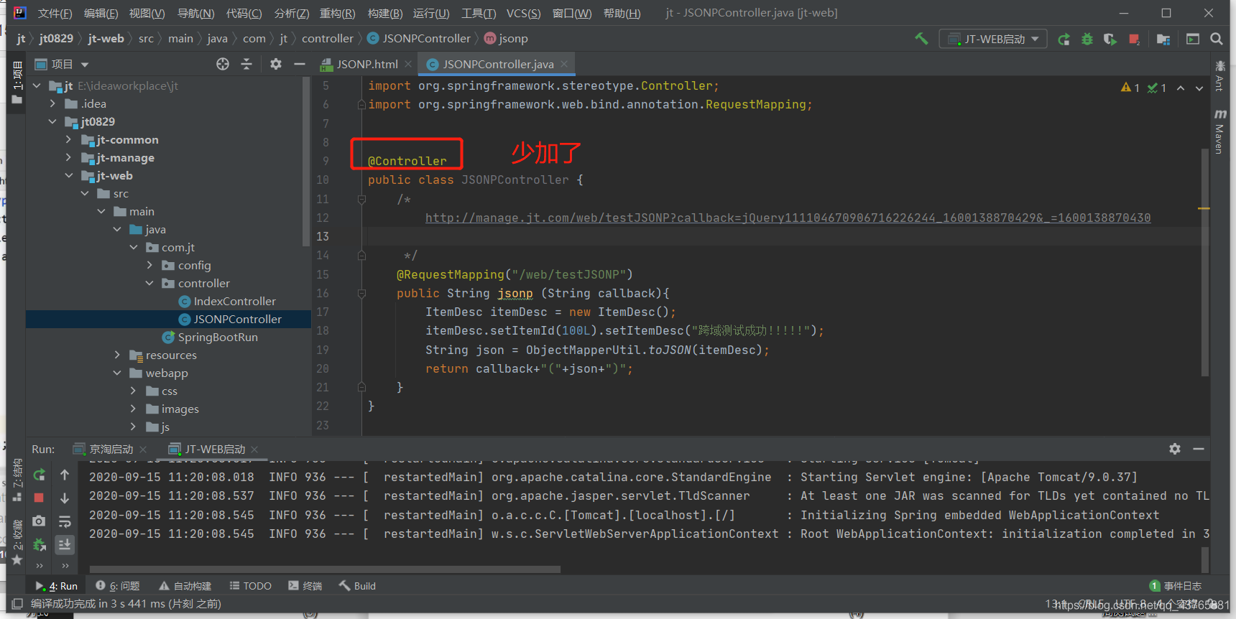Locate current file in project tree
This screenshot has height=619, width=1236.
tap(223, 64)
